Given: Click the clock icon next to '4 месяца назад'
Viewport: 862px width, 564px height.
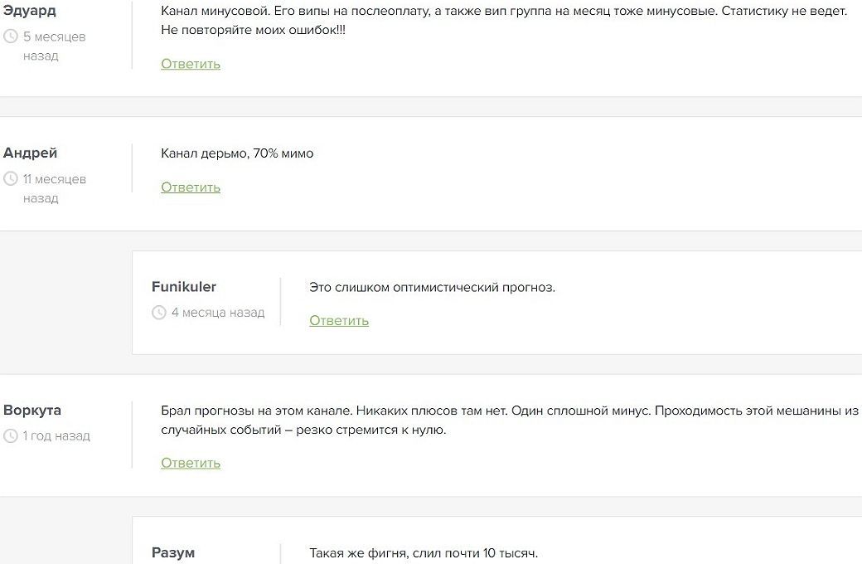Looking at the screenshot, I should [x=159, y=313].
